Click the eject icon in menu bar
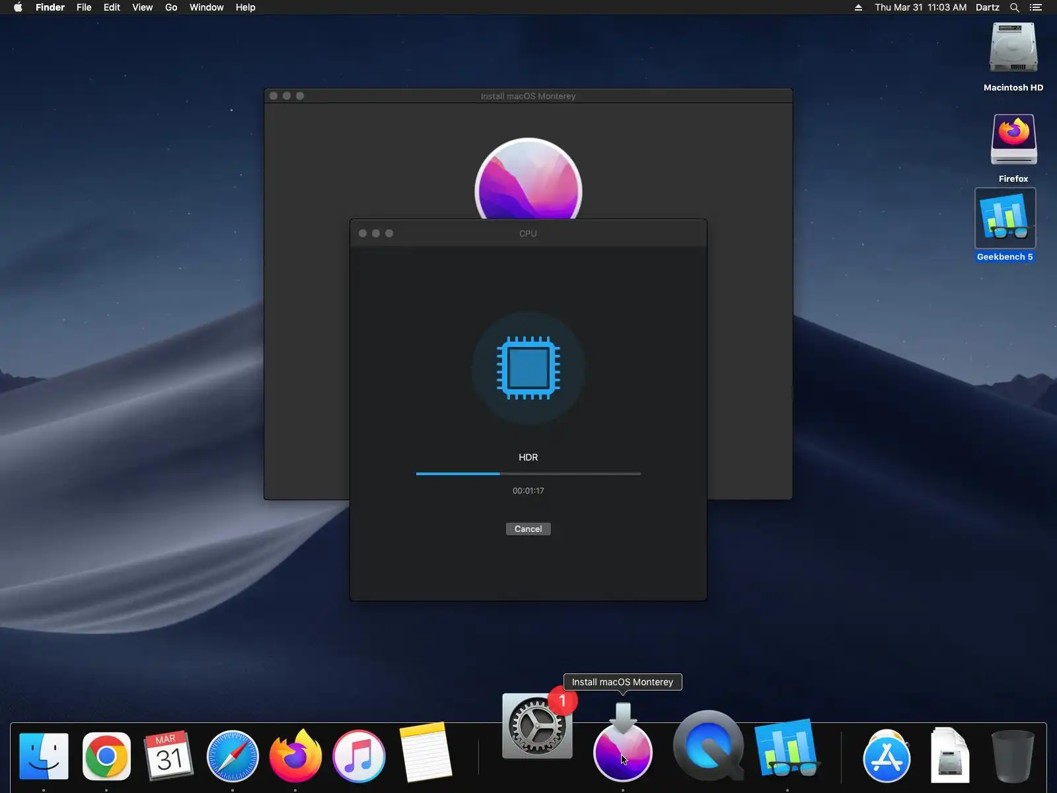This screenshot has height=793, width=1057. click(x=858, y=7)
